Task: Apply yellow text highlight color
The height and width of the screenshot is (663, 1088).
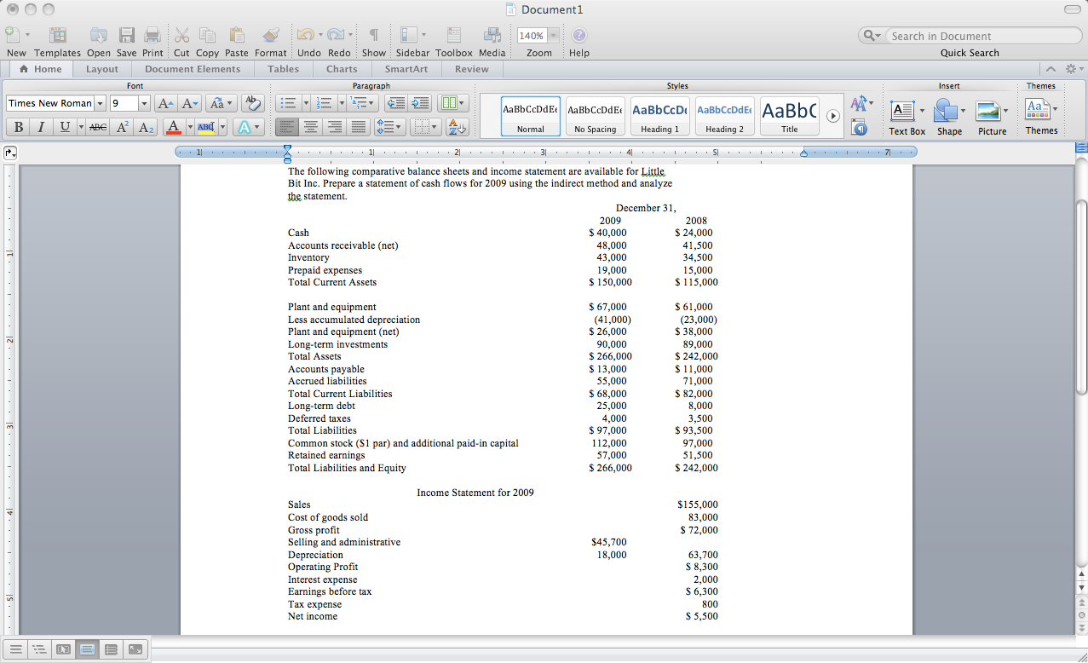Action: 206,127
